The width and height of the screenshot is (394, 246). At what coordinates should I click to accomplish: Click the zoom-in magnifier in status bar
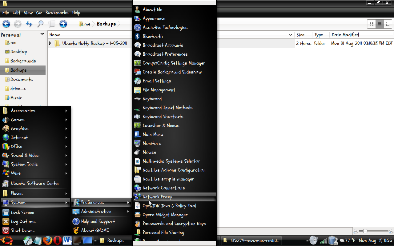(391, 231)
